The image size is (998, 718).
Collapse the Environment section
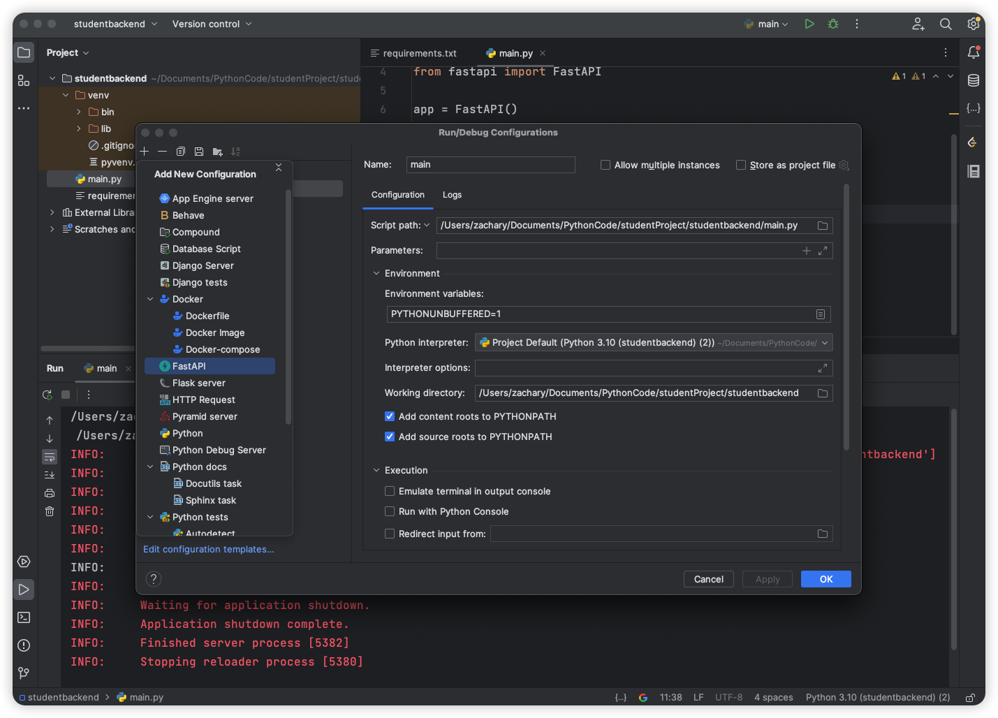pos(376,273)
